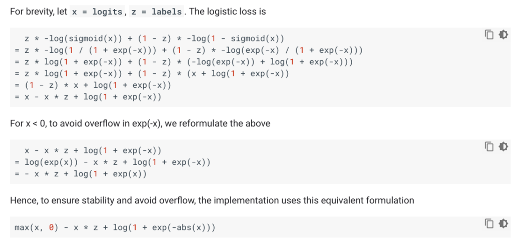Copy the logistic loss derivation code block

point(489,34)
